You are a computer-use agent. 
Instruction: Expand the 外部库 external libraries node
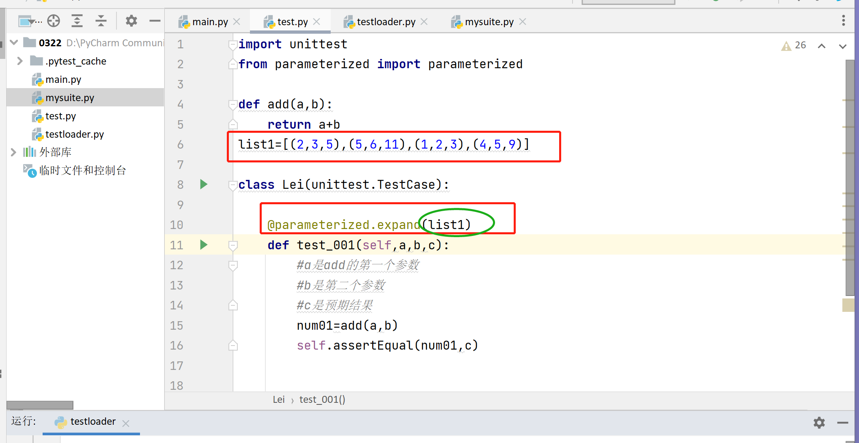click(x=13, y=152)
